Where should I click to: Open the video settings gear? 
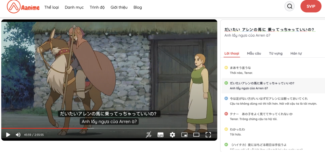[x=172, y=135]
